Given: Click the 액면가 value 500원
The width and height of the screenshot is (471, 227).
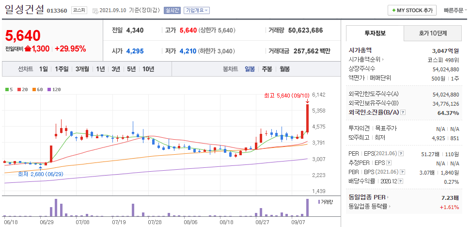Looking at the screenshot, I should click(x=438, y=79).
